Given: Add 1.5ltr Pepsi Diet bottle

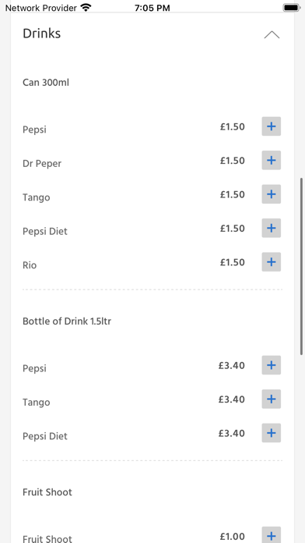Looking at the screenshot, I should (271, 433).
